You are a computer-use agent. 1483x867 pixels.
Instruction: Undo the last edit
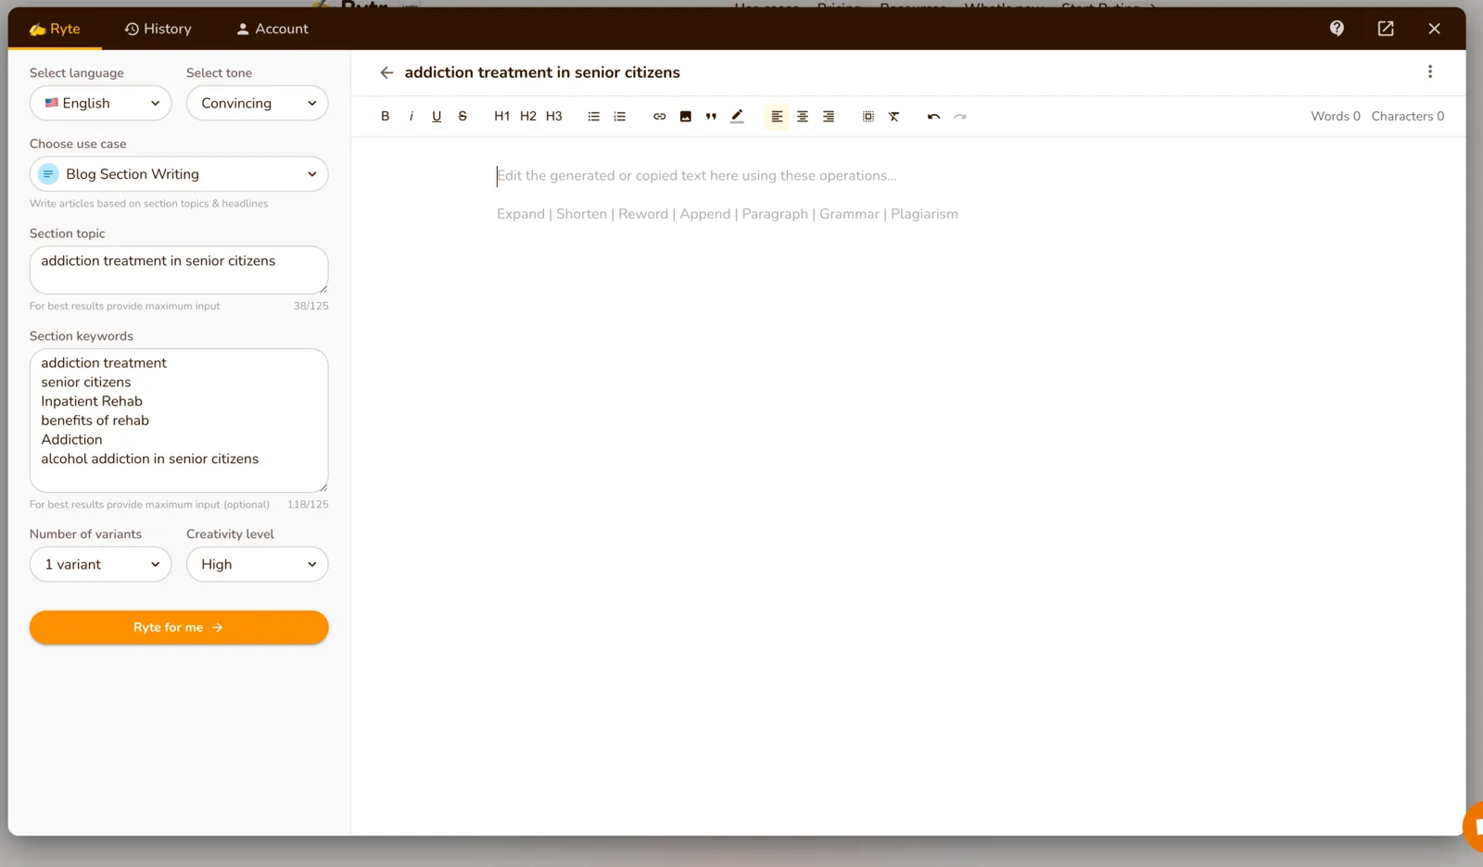(933, 117)
